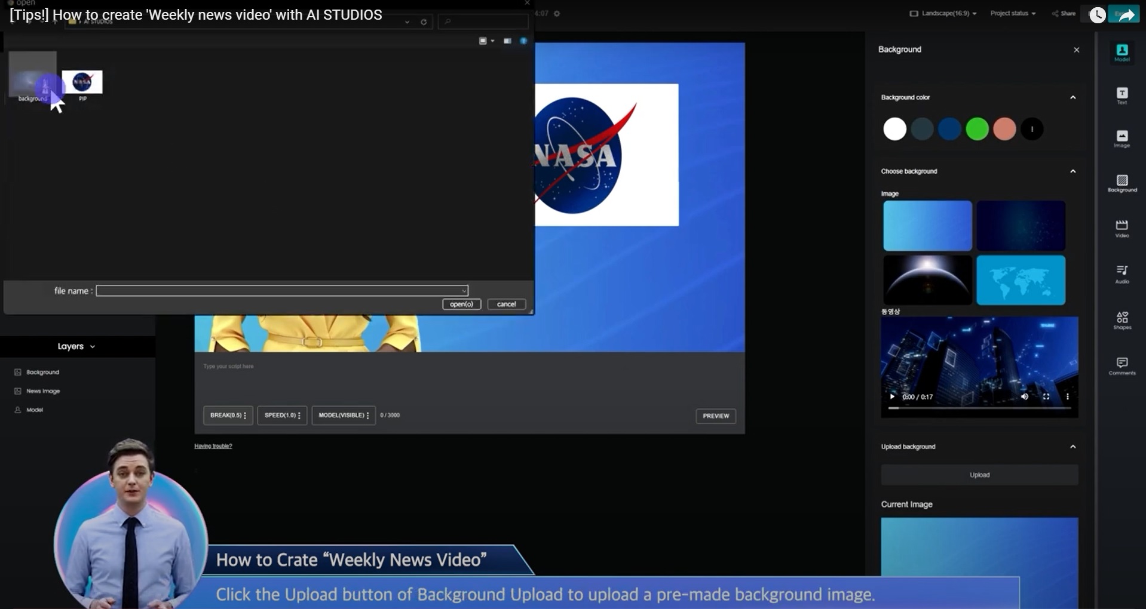Close the Background panel

1076,50
